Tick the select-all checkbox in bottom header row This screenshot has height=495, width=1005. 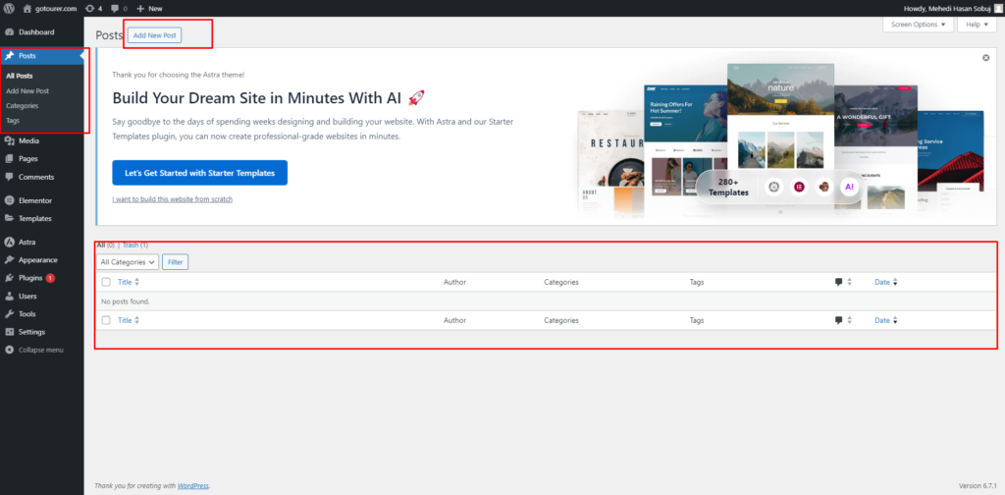[x=106, y=320]
